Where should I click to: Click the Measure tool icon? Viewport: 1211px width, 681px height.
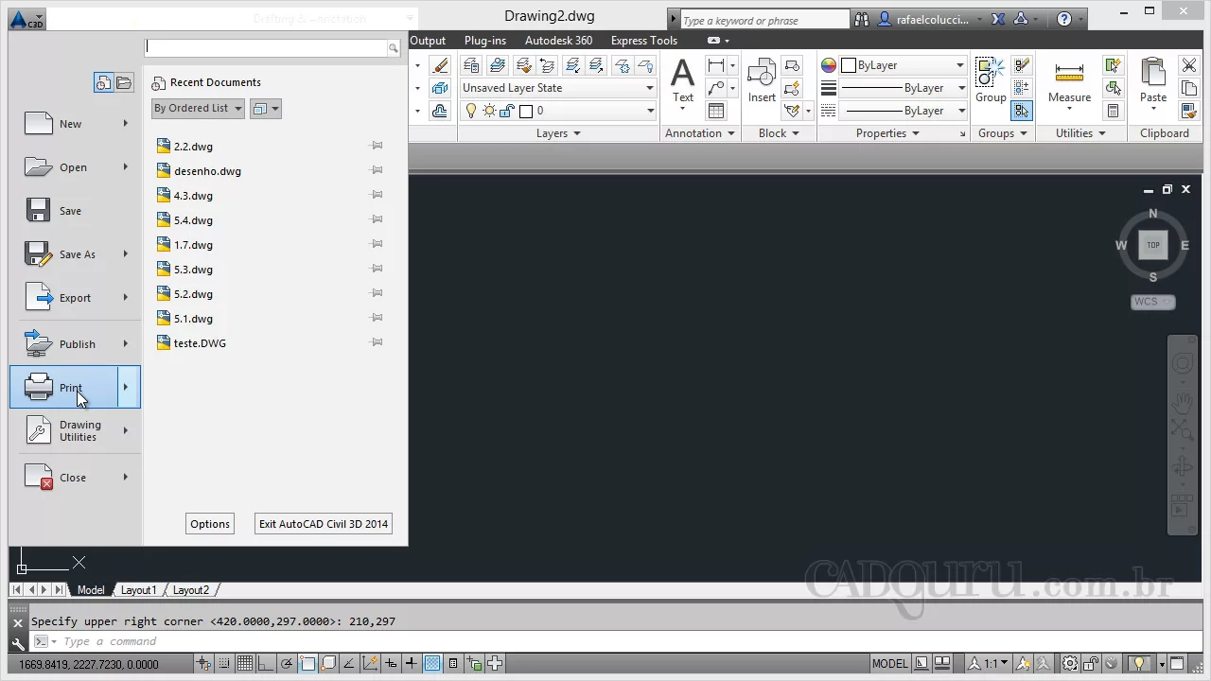pos(1069,79)
